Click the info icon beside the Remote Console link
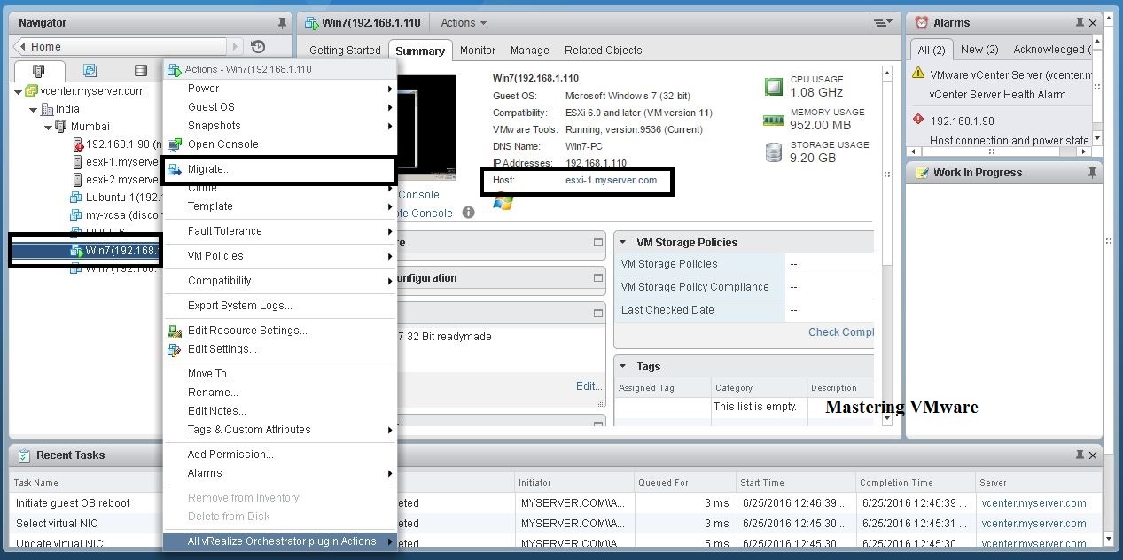Screen dimensions: 1123x560 click(469, 213)
